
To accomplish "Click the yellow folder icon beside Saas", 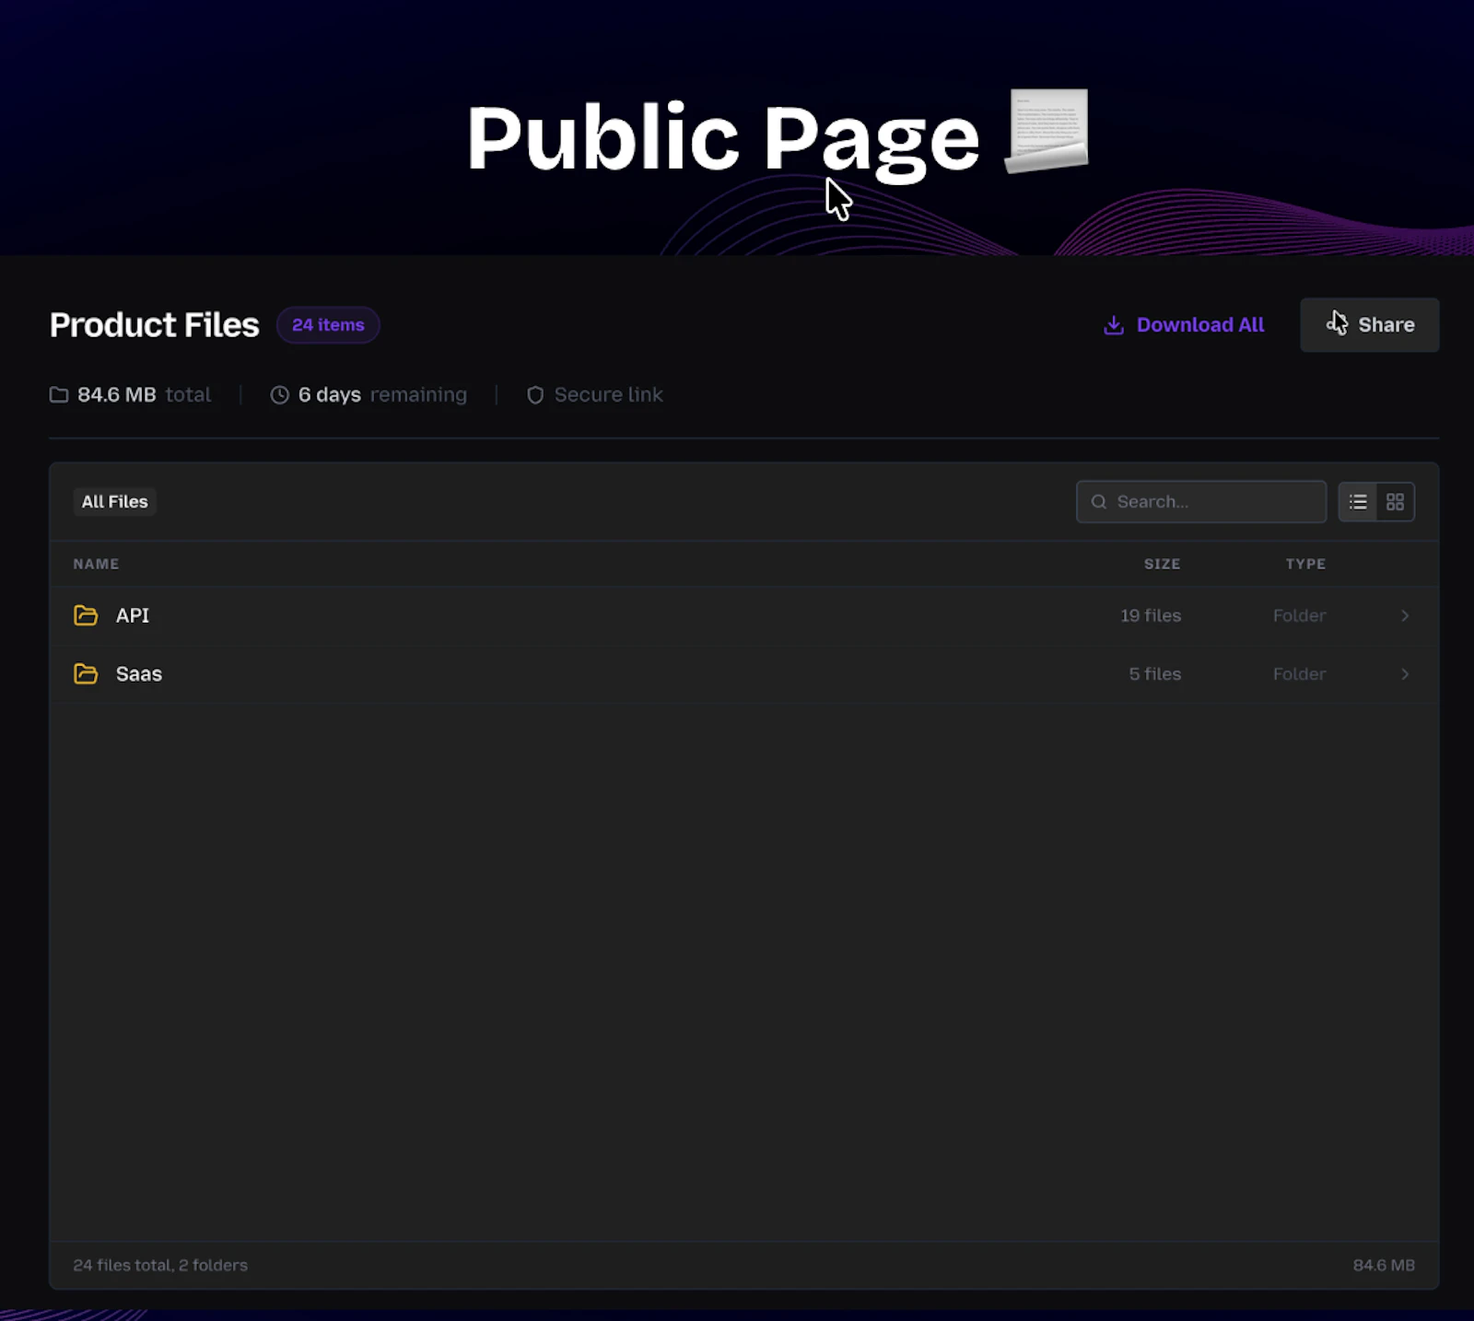I will [85, 673].
